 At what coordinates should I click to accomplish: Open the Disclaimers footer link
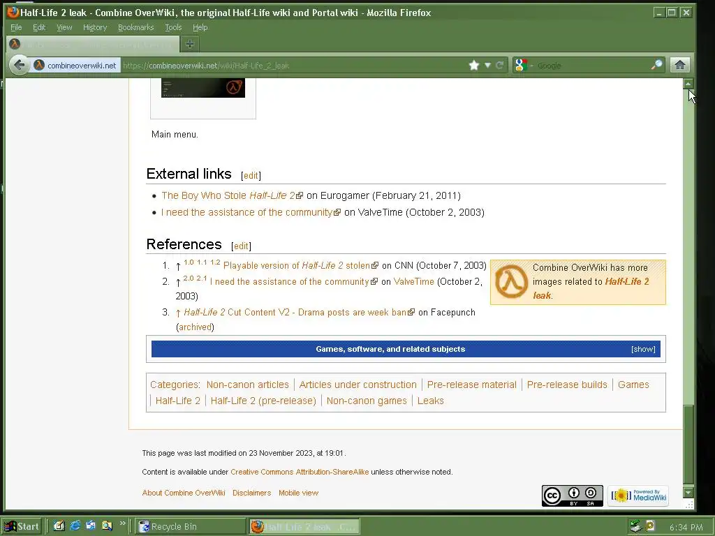click(251, 493)
